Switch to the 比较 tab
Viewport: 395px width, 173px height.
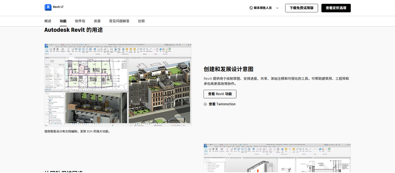click(141, 21)
